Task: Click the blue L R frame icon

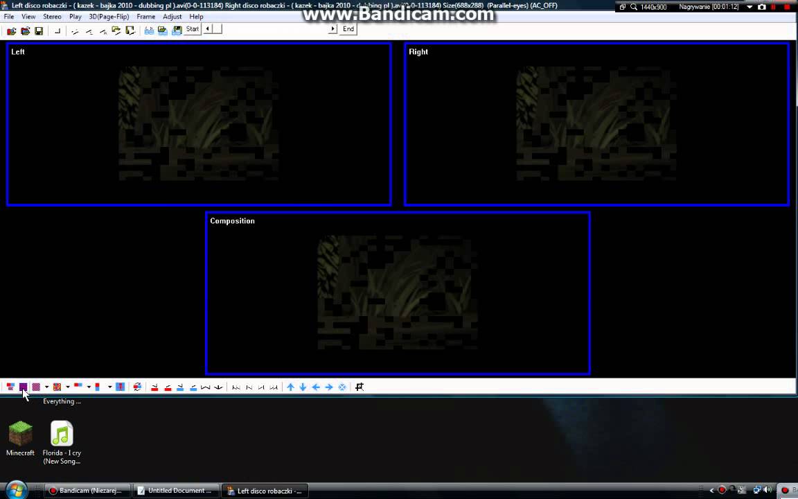Action: [149, 31]
